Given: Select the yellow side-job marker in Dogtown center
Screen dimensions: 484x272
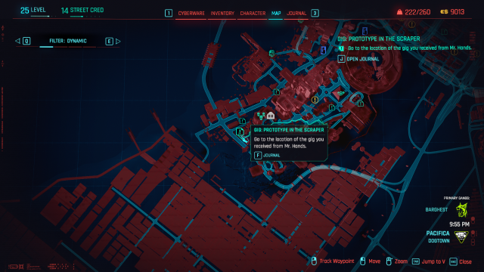Looking at the screenshot, I should pyautogui.click(x=315, y=100).
